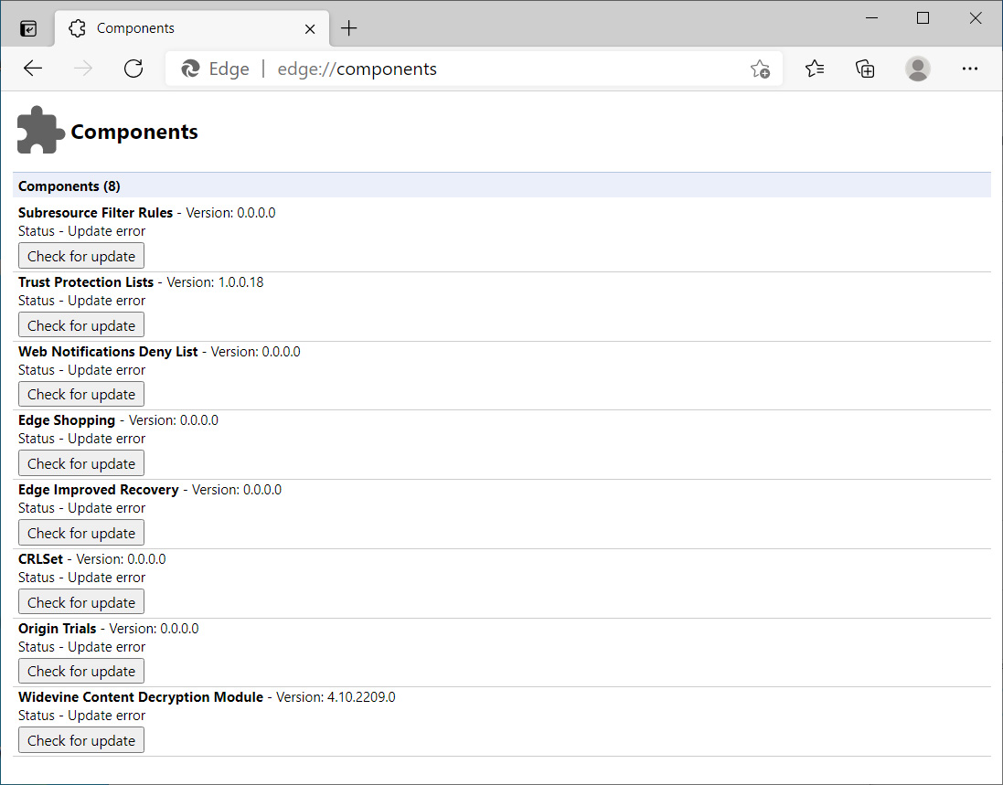Viewport: 1003px width, 785px height.
Task: Select 'CRLSet' component name
Action: click(x=40, y=558)
